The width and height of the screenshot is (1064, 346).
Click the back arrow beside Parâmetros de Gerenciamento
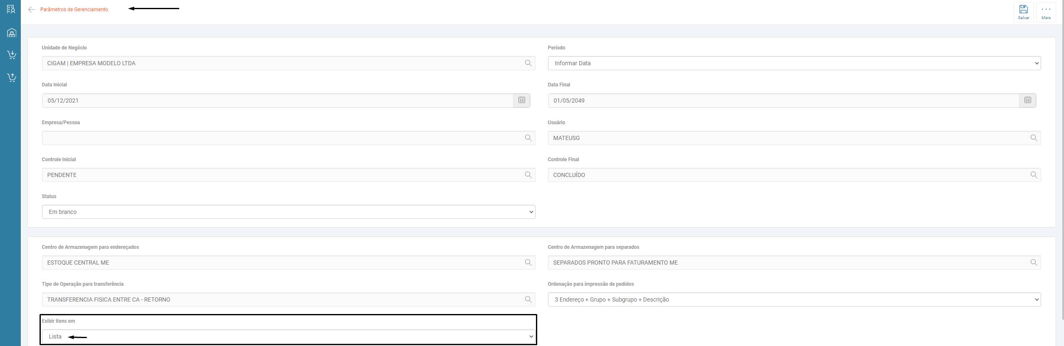31,10
